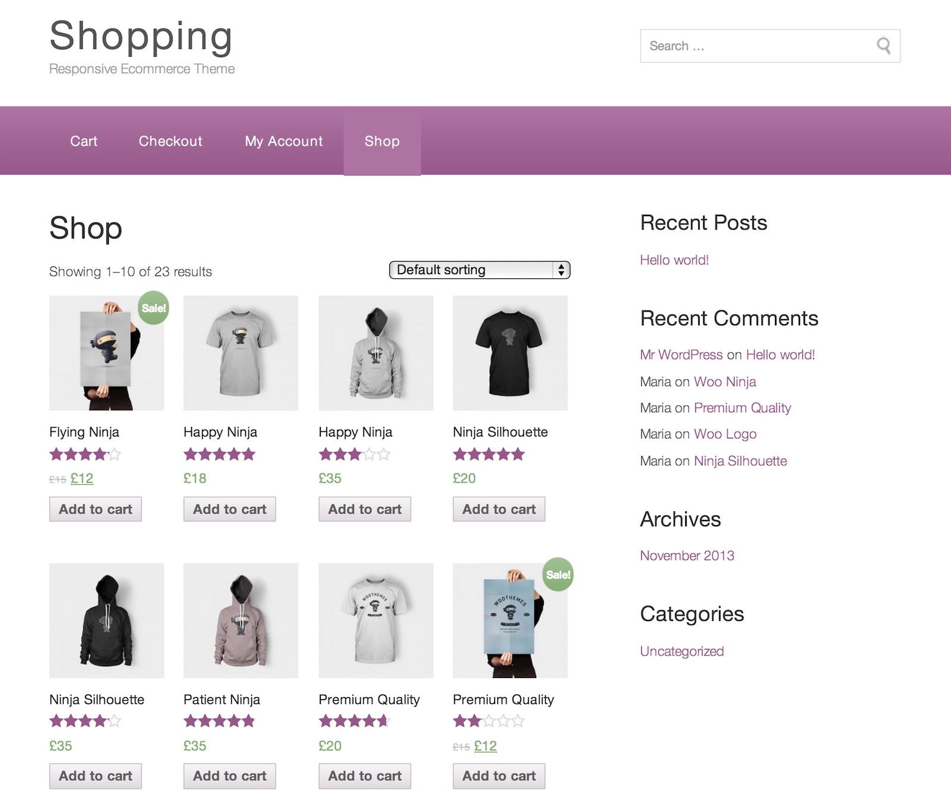Add Patient Ninja hoodie to cart
Screen dimensions: 951x797
tap(229, 776)
